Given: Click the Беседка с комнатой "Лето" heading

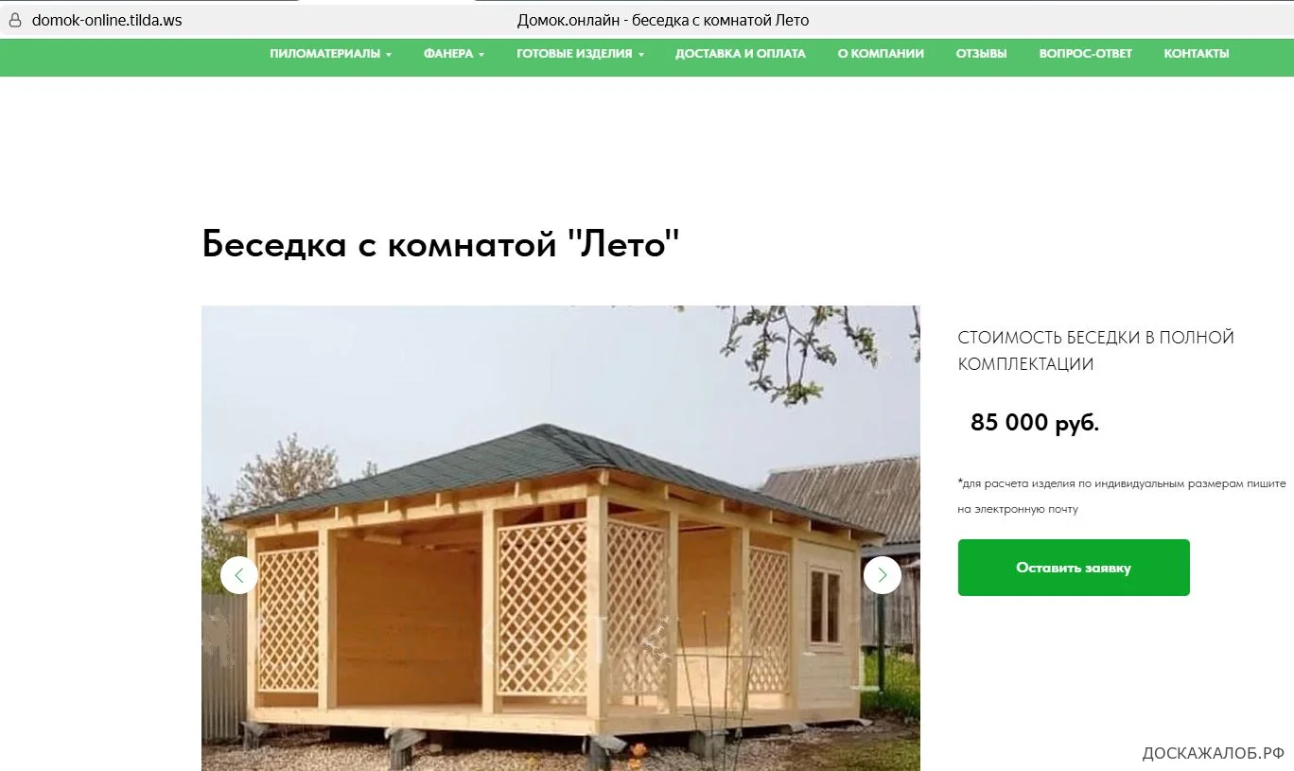Looking at the screenshot, I should pos(441,245).
